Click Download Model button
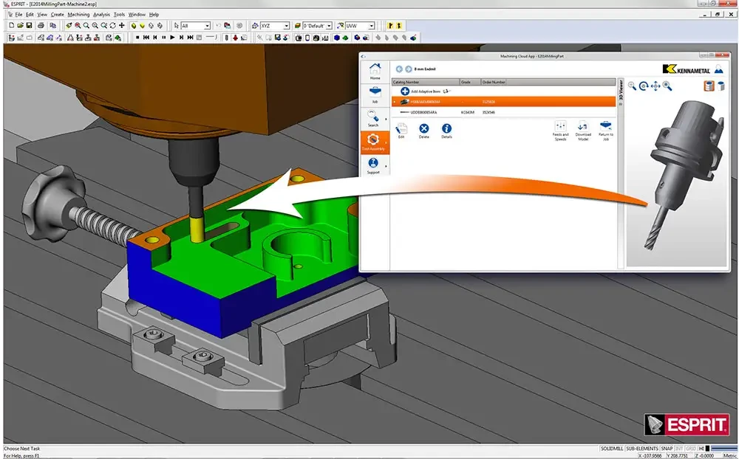 coord(583,131)
